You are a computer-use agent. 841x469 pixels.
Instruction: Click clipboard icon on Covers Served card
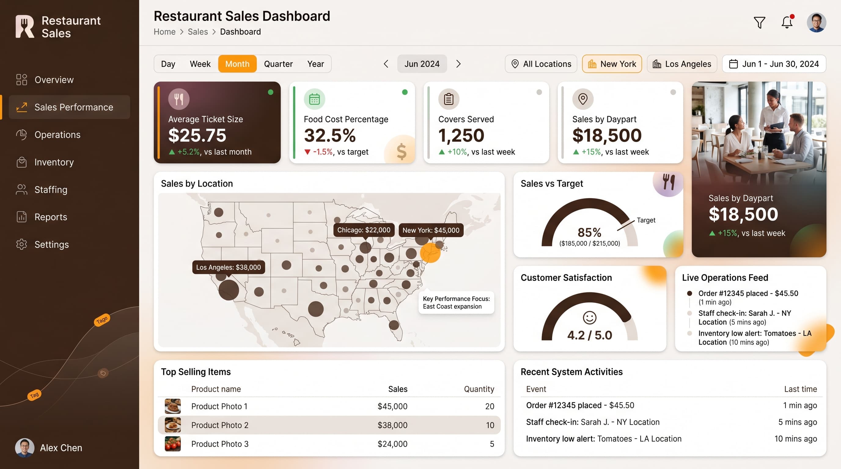tap(449, 99)
